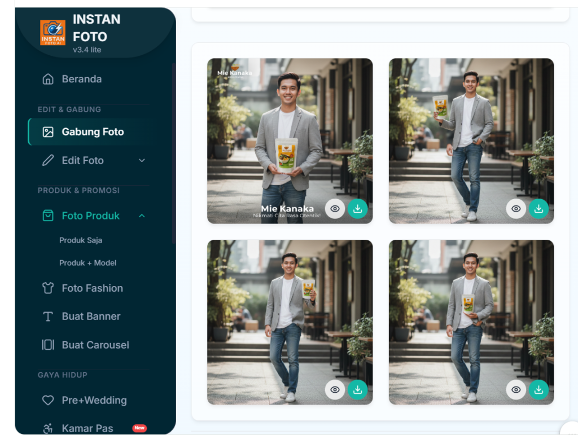Viewport: 578px width, 448px height.
Task: Click the Instan Foto AI logo
Action: (x=52, y=33)
